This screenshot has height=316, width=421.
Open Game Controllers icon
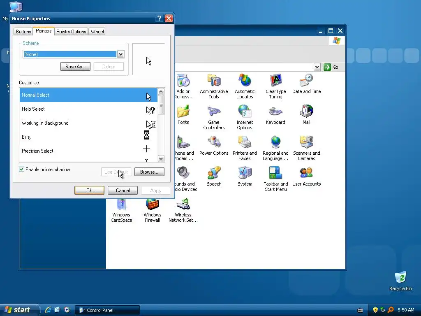coord(214,117)
